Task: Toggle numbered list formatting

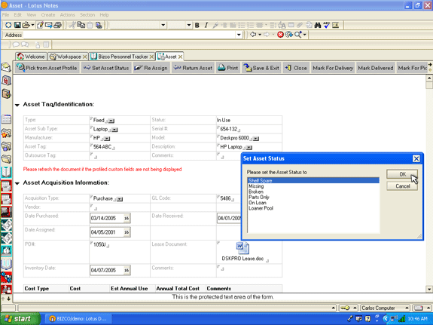Action: (x=251, y=25)
